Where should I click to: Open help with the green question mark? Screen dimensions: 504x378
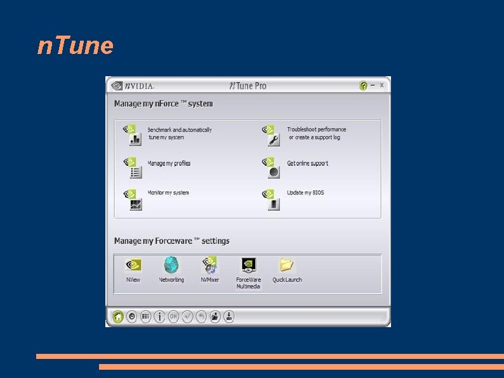tap(363, 86)
